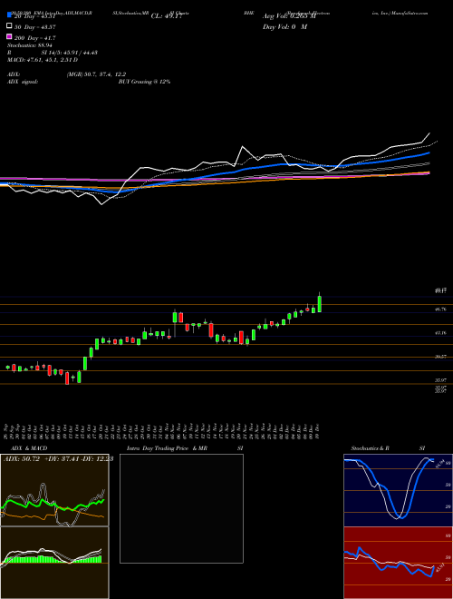The image size is (453, 599).
Task: Click the blue 20 Day EMA legend swatch
Action: pyautogui.click(x=9, y=15)
